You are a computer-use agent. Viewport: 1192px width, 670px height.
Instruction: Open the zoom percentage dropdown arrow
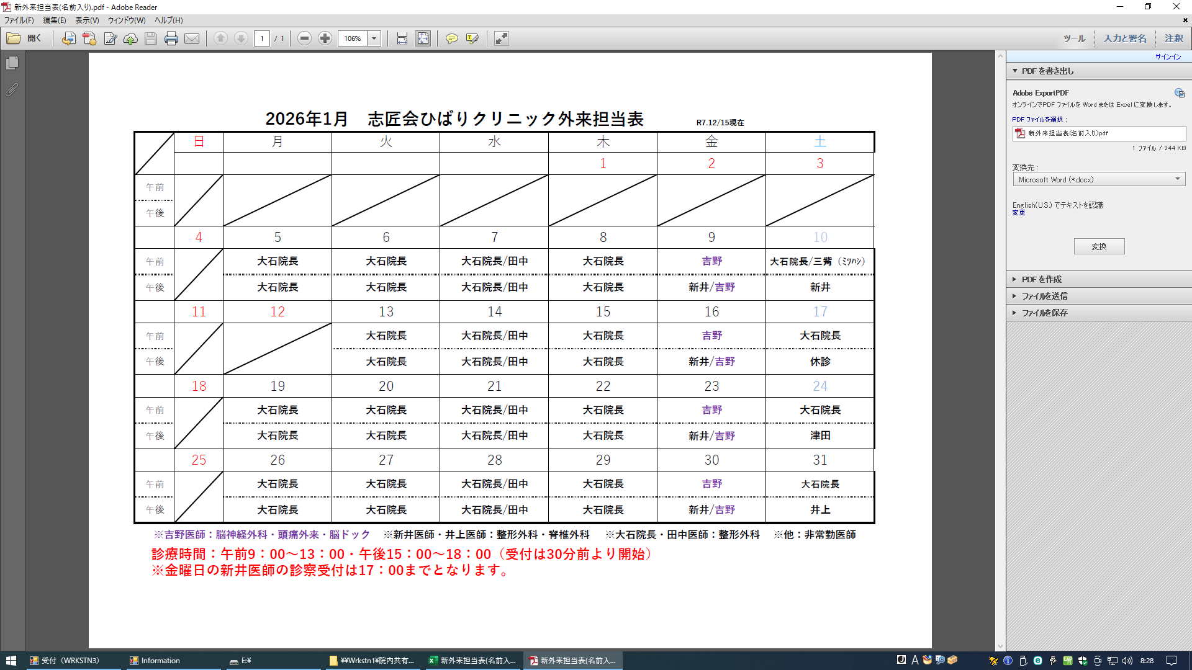374,38
